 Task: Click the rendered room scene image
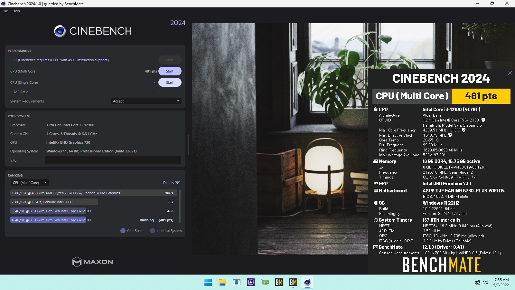click(x=280, y=139)
